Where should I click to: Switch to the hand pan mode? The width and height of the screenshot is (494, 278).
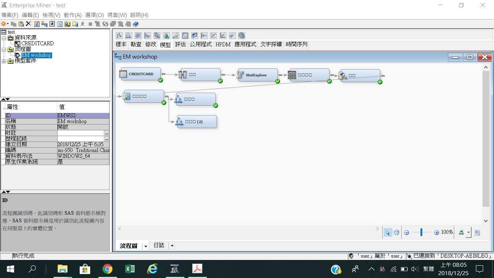(x=396, y=232)
